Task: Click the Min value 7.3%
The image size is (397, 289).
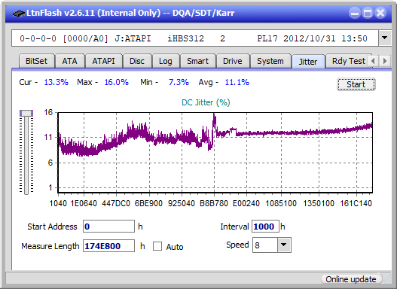Action: tap(179, 82)
